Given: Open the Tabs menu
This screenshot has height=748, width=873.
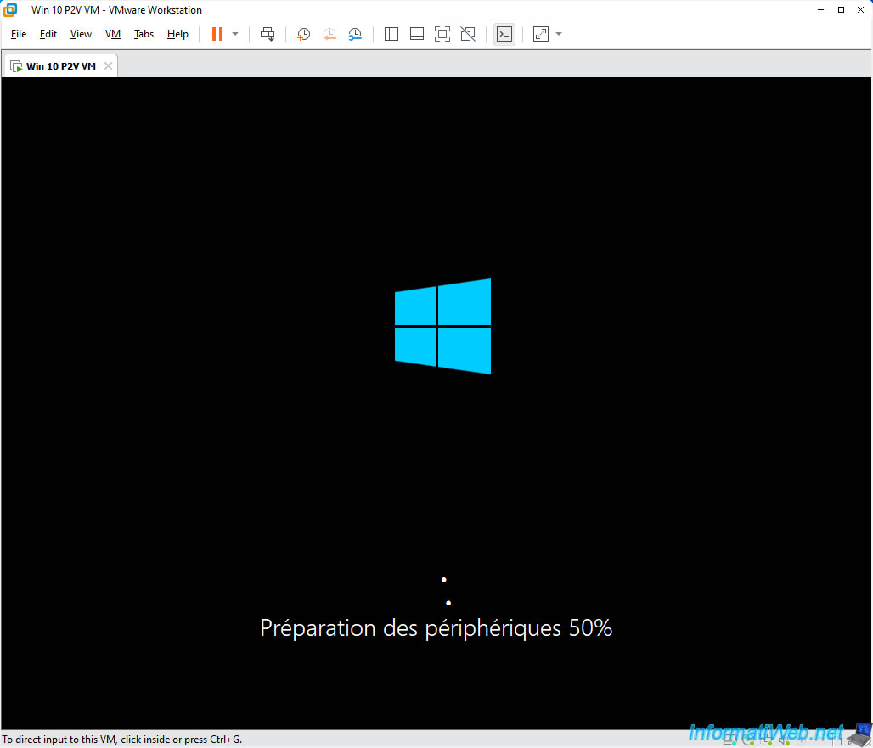Looking at the screenshot, I should (144, 34).
